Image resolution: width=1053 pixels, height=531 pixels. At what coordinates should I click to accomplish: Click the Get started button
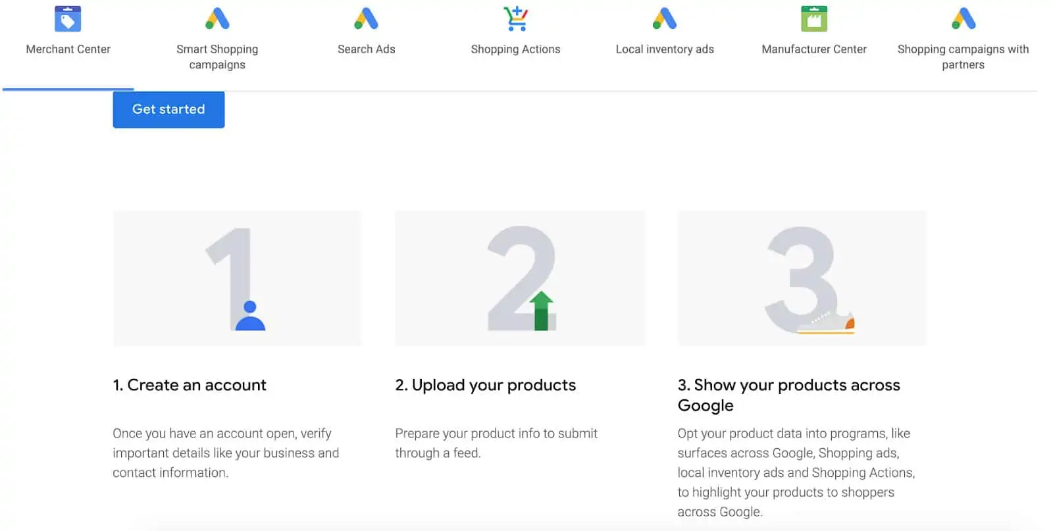coord(168,109)
